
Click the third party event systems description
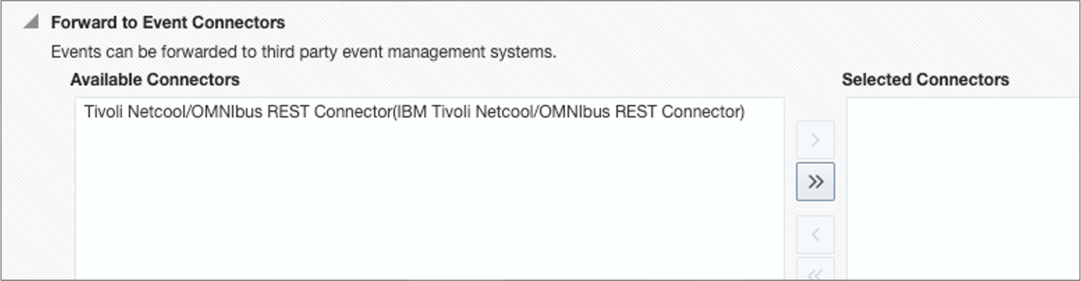pyautogui.click(x=303, y=52)
